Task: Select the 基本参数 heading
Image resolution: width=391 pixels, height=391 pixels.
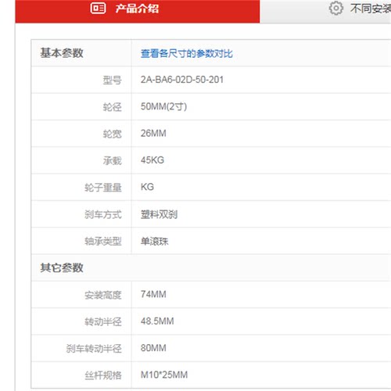Action: point(62,53)
